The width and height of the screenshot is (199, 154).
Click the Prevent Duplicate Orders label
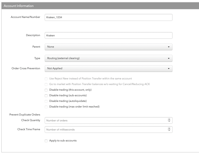pos(25,115)
